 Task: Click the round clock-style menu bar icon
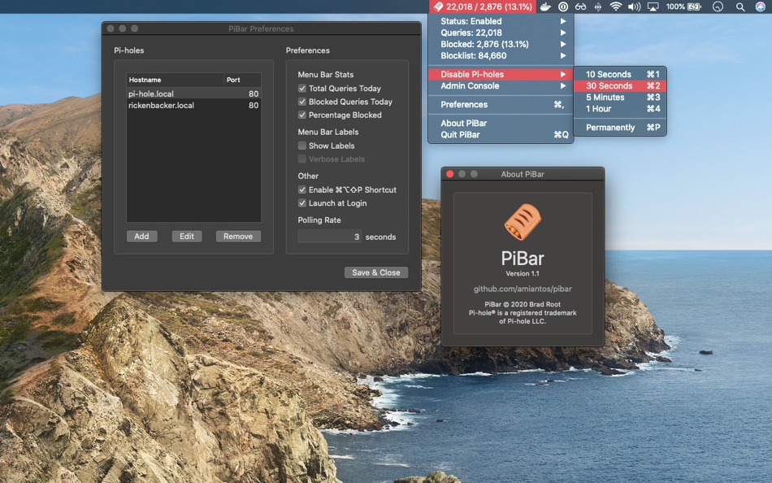click(x=718, y=7)
